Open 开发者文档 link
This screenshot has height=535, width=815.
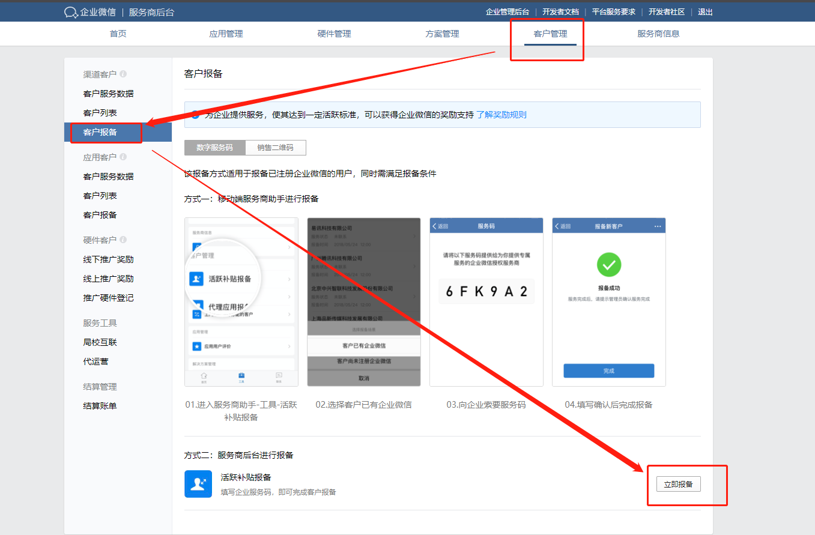560,12
